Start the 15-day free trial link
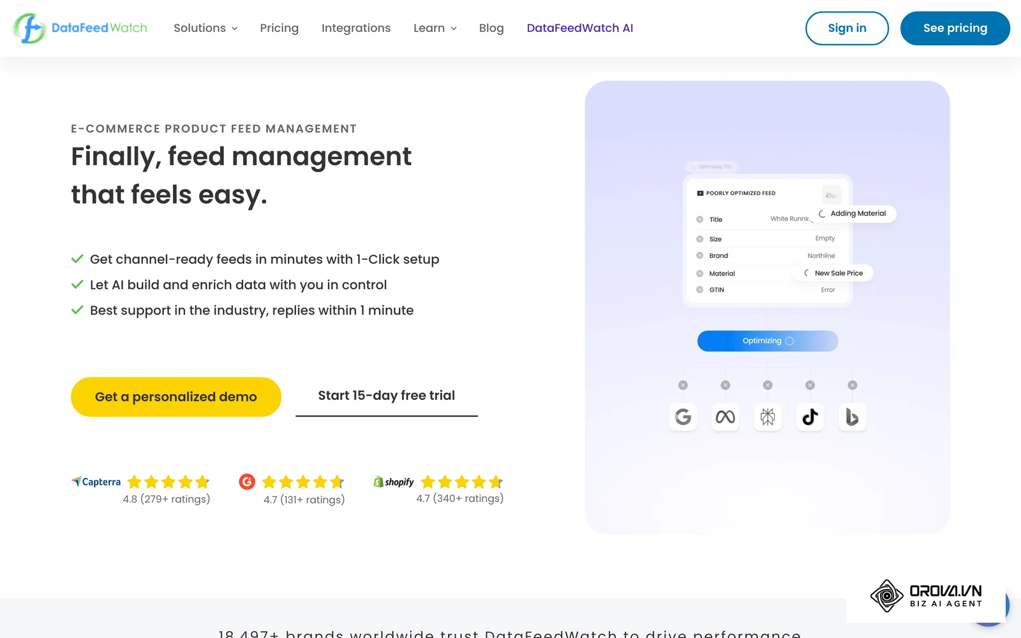This screenshot has width=1021, height=638. [x=387, y=396]
